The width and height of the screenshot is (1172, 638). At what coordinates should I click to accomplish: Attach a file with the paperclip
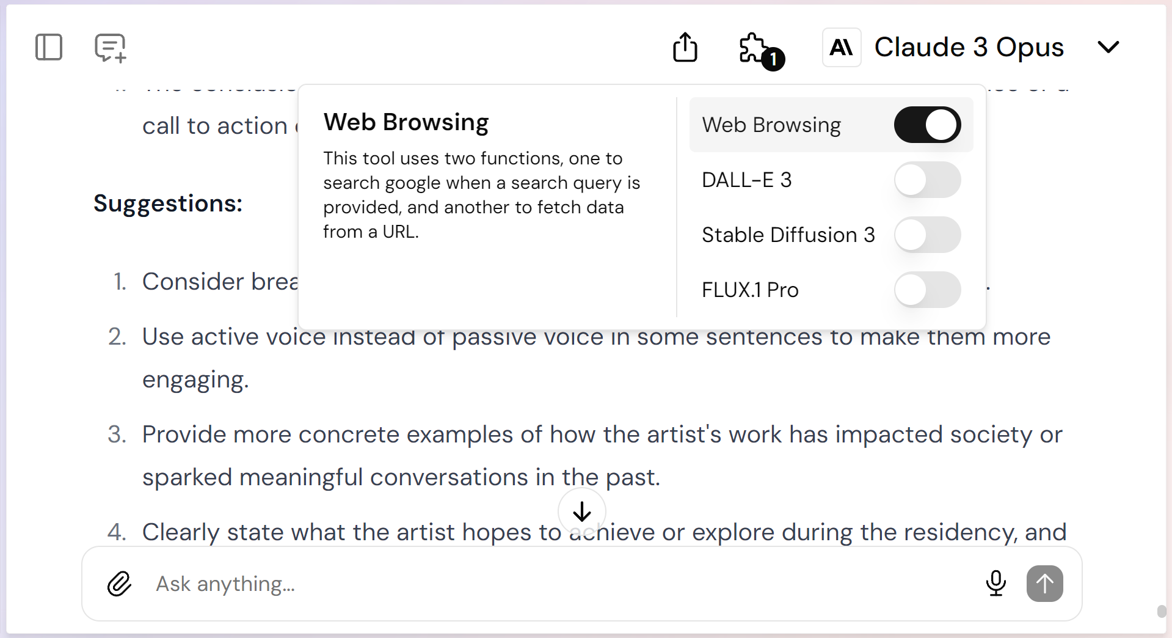[x=119, y=584]
